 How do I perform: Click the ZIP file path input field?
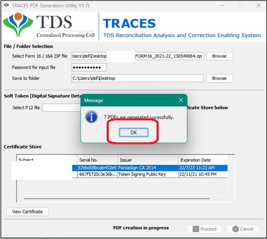coord(138,56)
